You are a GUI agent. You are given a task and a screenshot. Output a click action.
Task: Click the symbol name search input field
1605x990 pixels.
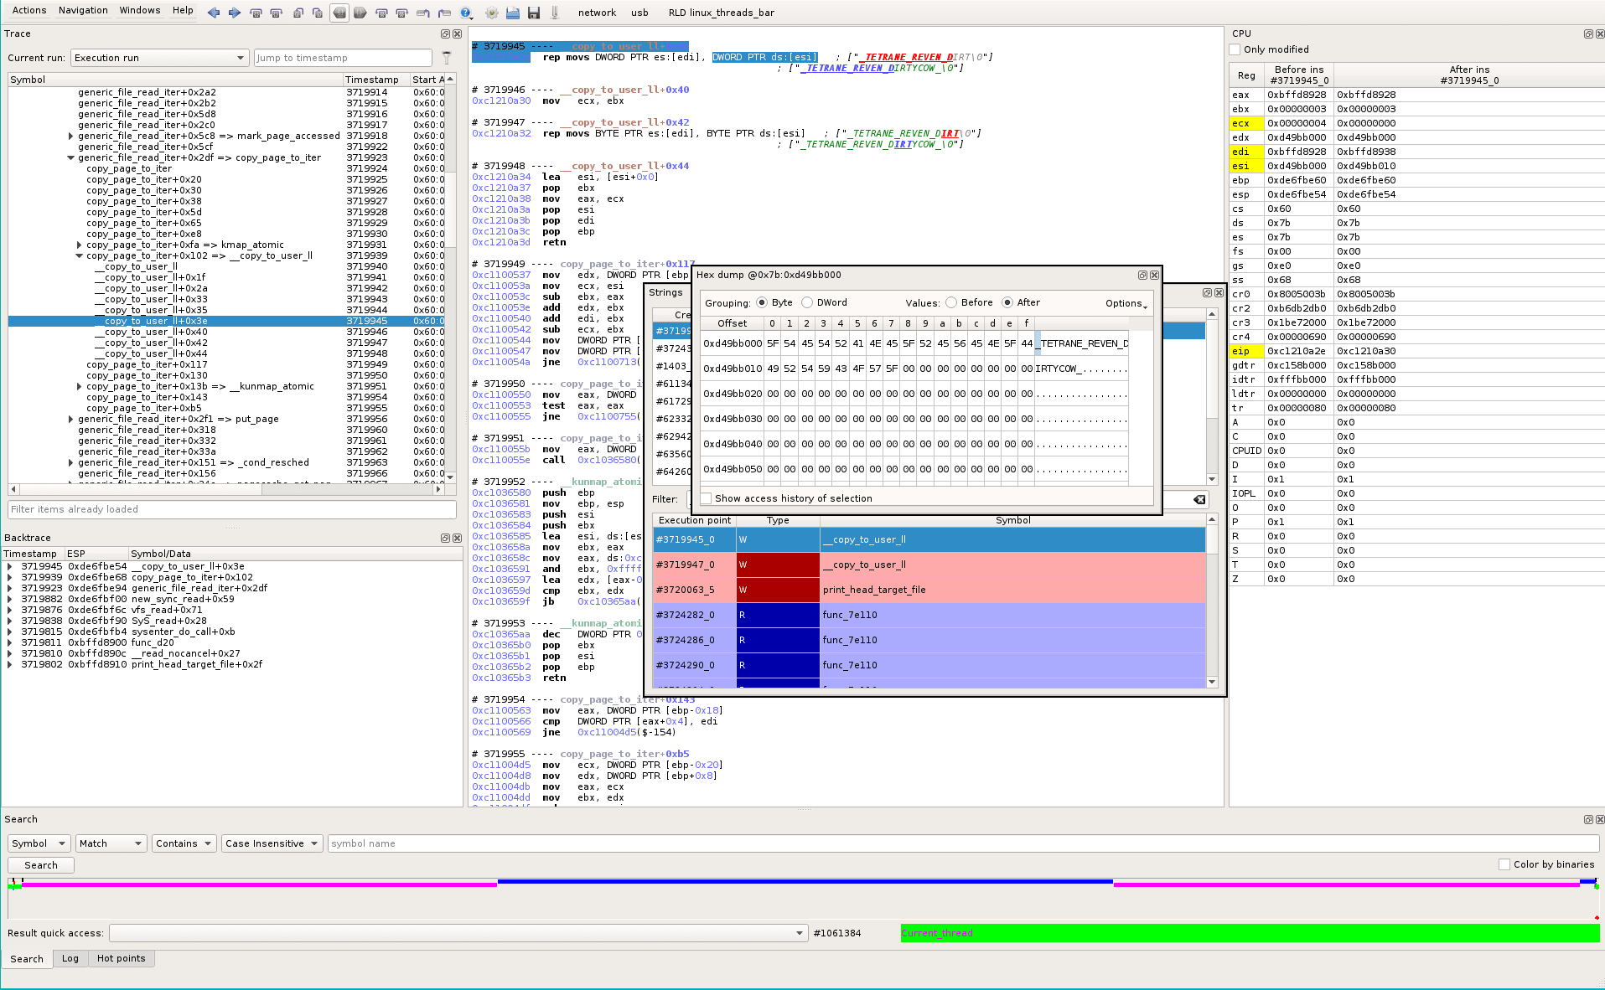pos(587,843)
